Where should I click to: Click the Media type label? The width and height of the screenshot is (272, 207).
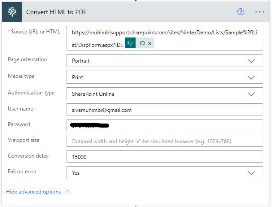(x=21, y=76)
